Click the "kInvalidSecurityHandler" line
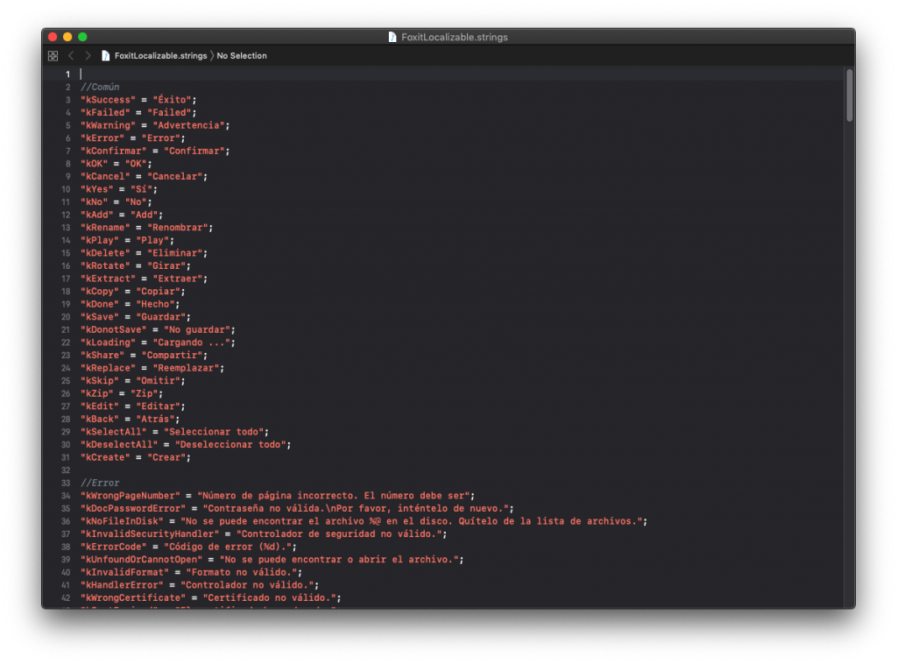The height and width of the screenshot is (664, 897). 264,534
